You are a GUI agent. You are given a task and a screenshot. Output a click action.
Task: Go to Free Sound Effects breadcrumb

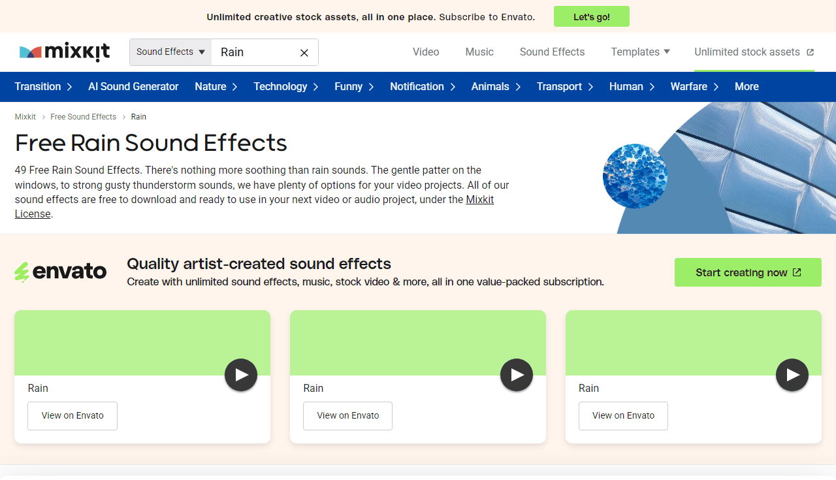pyautogui.click(x=83, y=117)
